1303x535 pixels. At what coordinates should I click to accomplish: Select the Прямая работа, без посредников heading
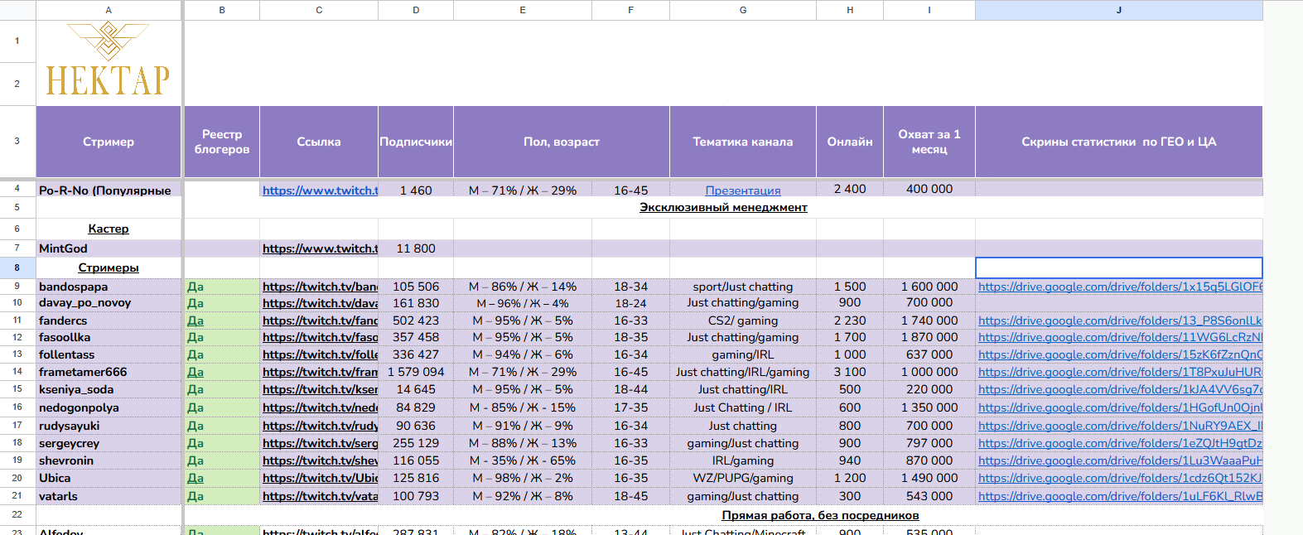[x=820, y=515]
